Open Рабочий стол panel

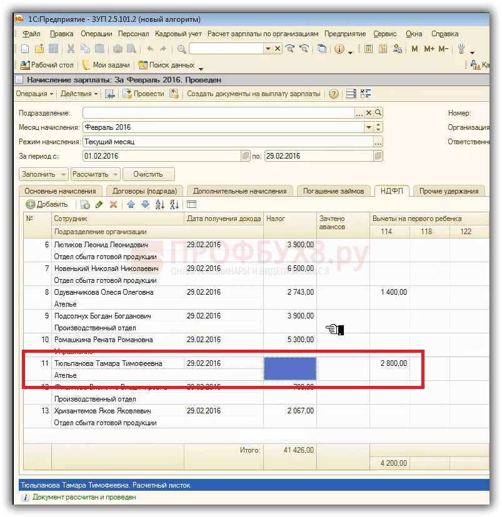pos(46,65)
